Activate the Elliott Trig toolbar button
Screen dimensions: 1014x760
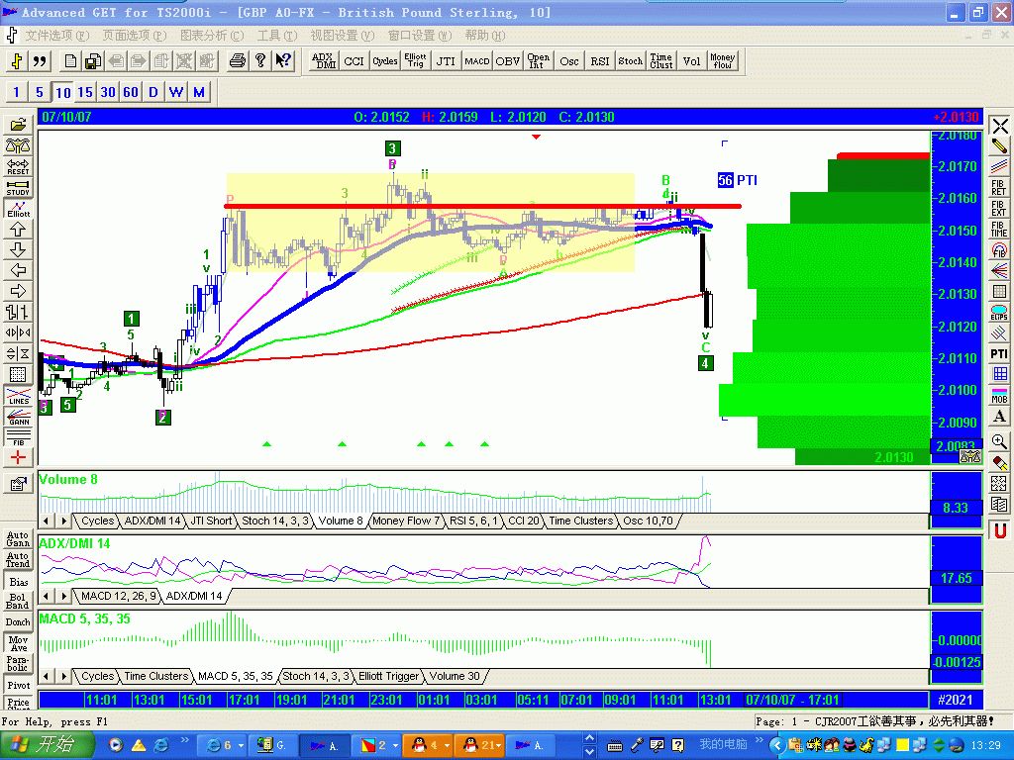click(415, 60)
